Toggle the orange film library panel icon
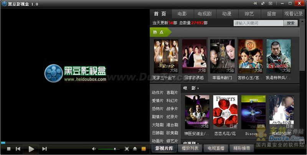Screen dimensions: 307x155 tap(144, 148)
